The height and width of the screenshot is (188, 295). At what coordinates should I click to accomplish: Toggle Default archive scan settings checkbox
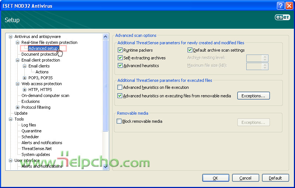tap(190, 50)
